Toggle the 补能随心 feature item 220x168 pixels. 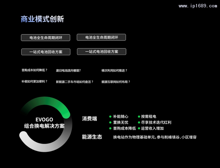coord(120,116)
